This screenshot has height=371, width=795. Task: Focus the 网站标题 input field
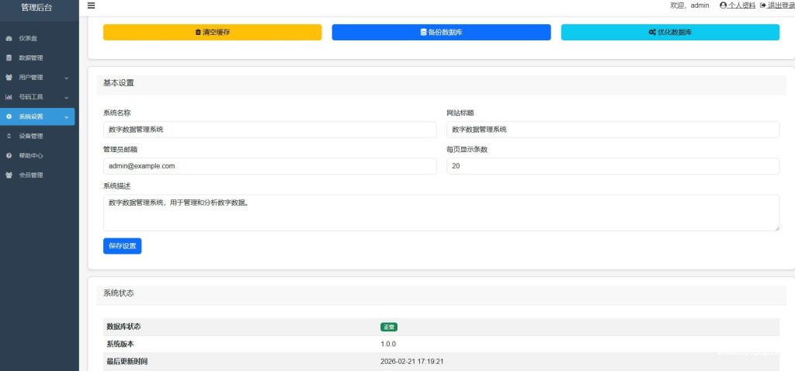click(x=613, y=130)
